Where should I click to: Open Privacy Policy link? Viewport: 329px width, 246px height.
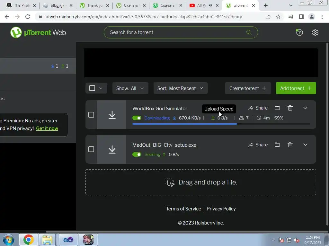[221, 209]
